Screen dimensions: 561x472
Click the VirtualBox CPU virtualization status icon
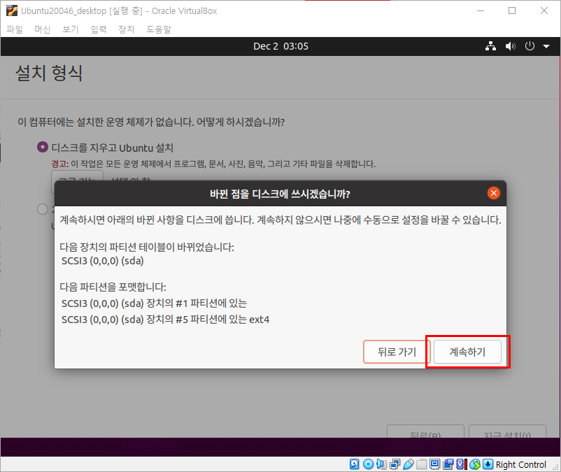coord(461,464)
